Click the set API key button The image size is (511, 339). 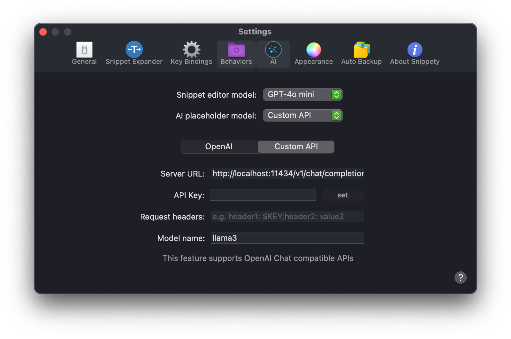(x=342, y=195)
